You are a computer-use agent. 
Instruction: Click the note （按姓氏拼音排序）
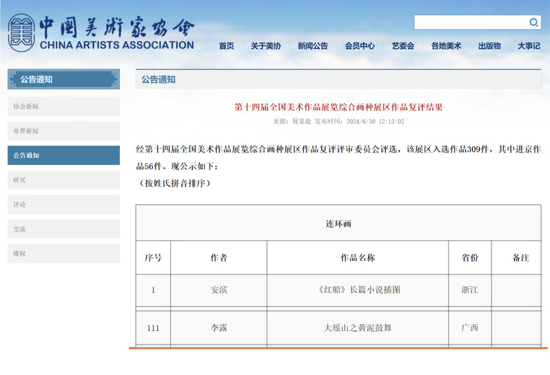174,183
